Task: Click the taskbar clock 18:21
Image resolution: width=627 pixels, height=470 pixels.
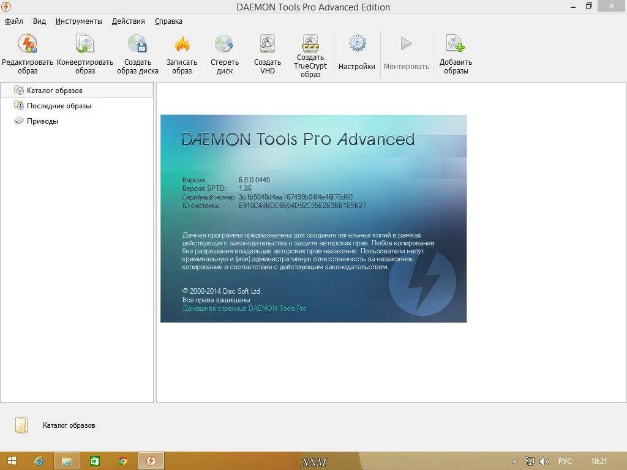Action: [599, 461]
